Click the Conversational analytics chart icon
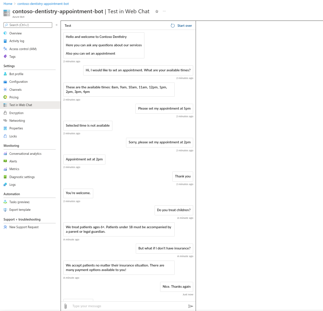Screen dimensions: 323x311 coord(5,153)
